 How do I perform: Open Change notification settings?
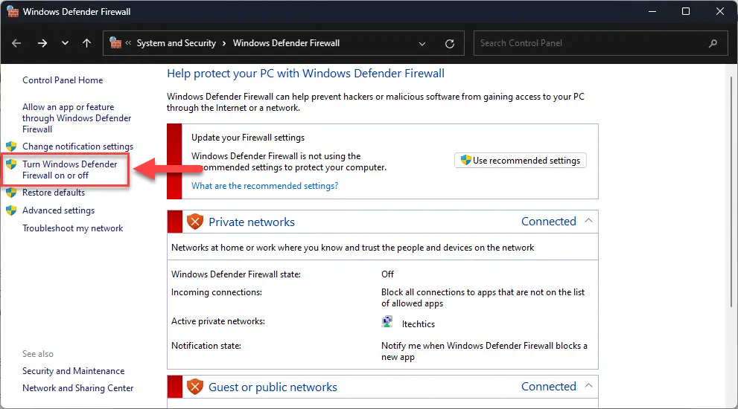coord(77,146)
